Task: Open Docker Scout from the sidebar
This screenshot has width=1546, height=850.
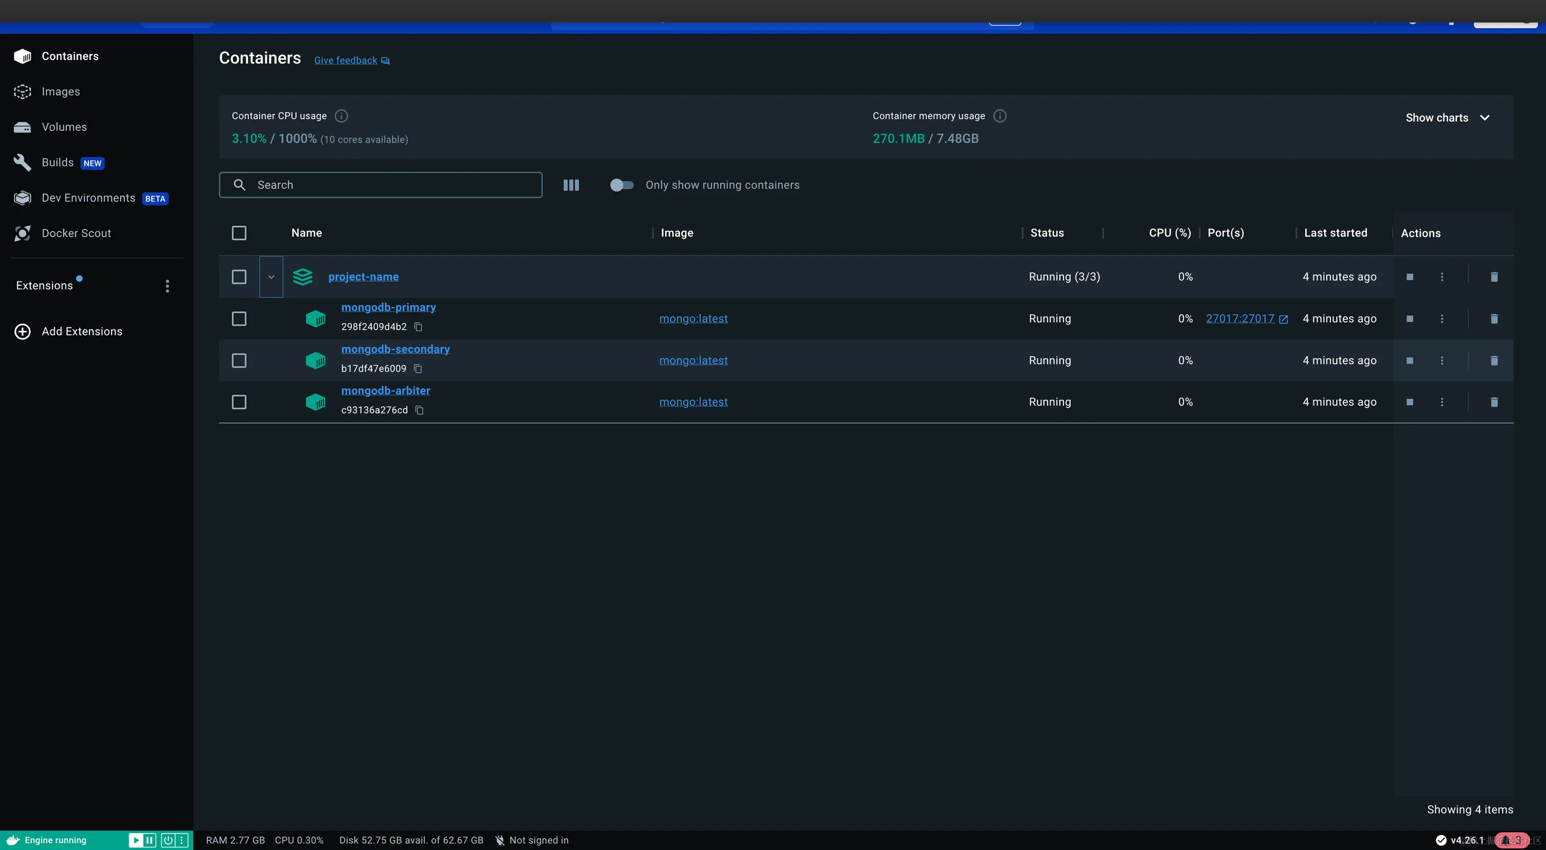Action: point(76,233)
